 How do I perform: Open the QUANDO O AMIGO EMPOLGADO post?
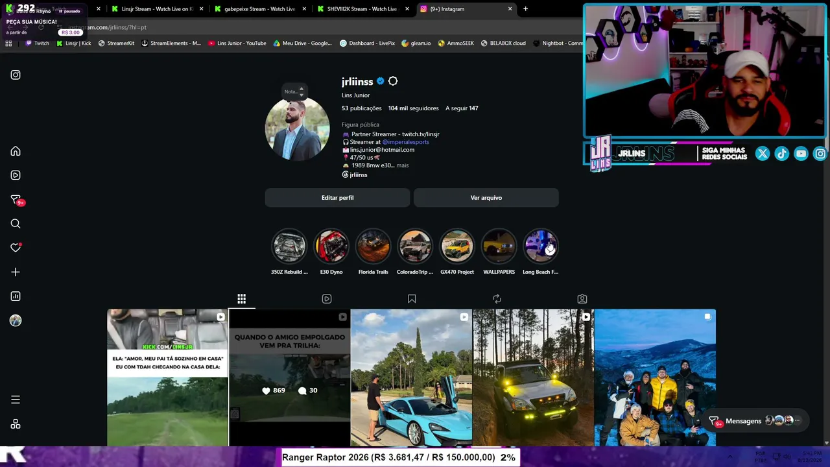[x=289, y=377]
